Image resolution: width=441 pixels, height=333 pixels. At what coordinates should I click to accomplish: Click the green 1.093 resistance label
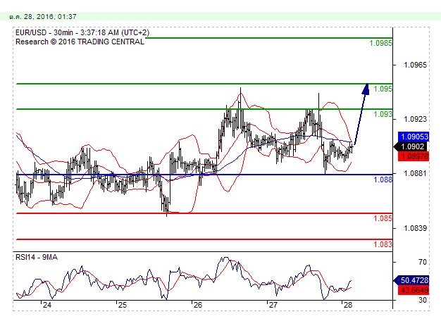[383, 114]
